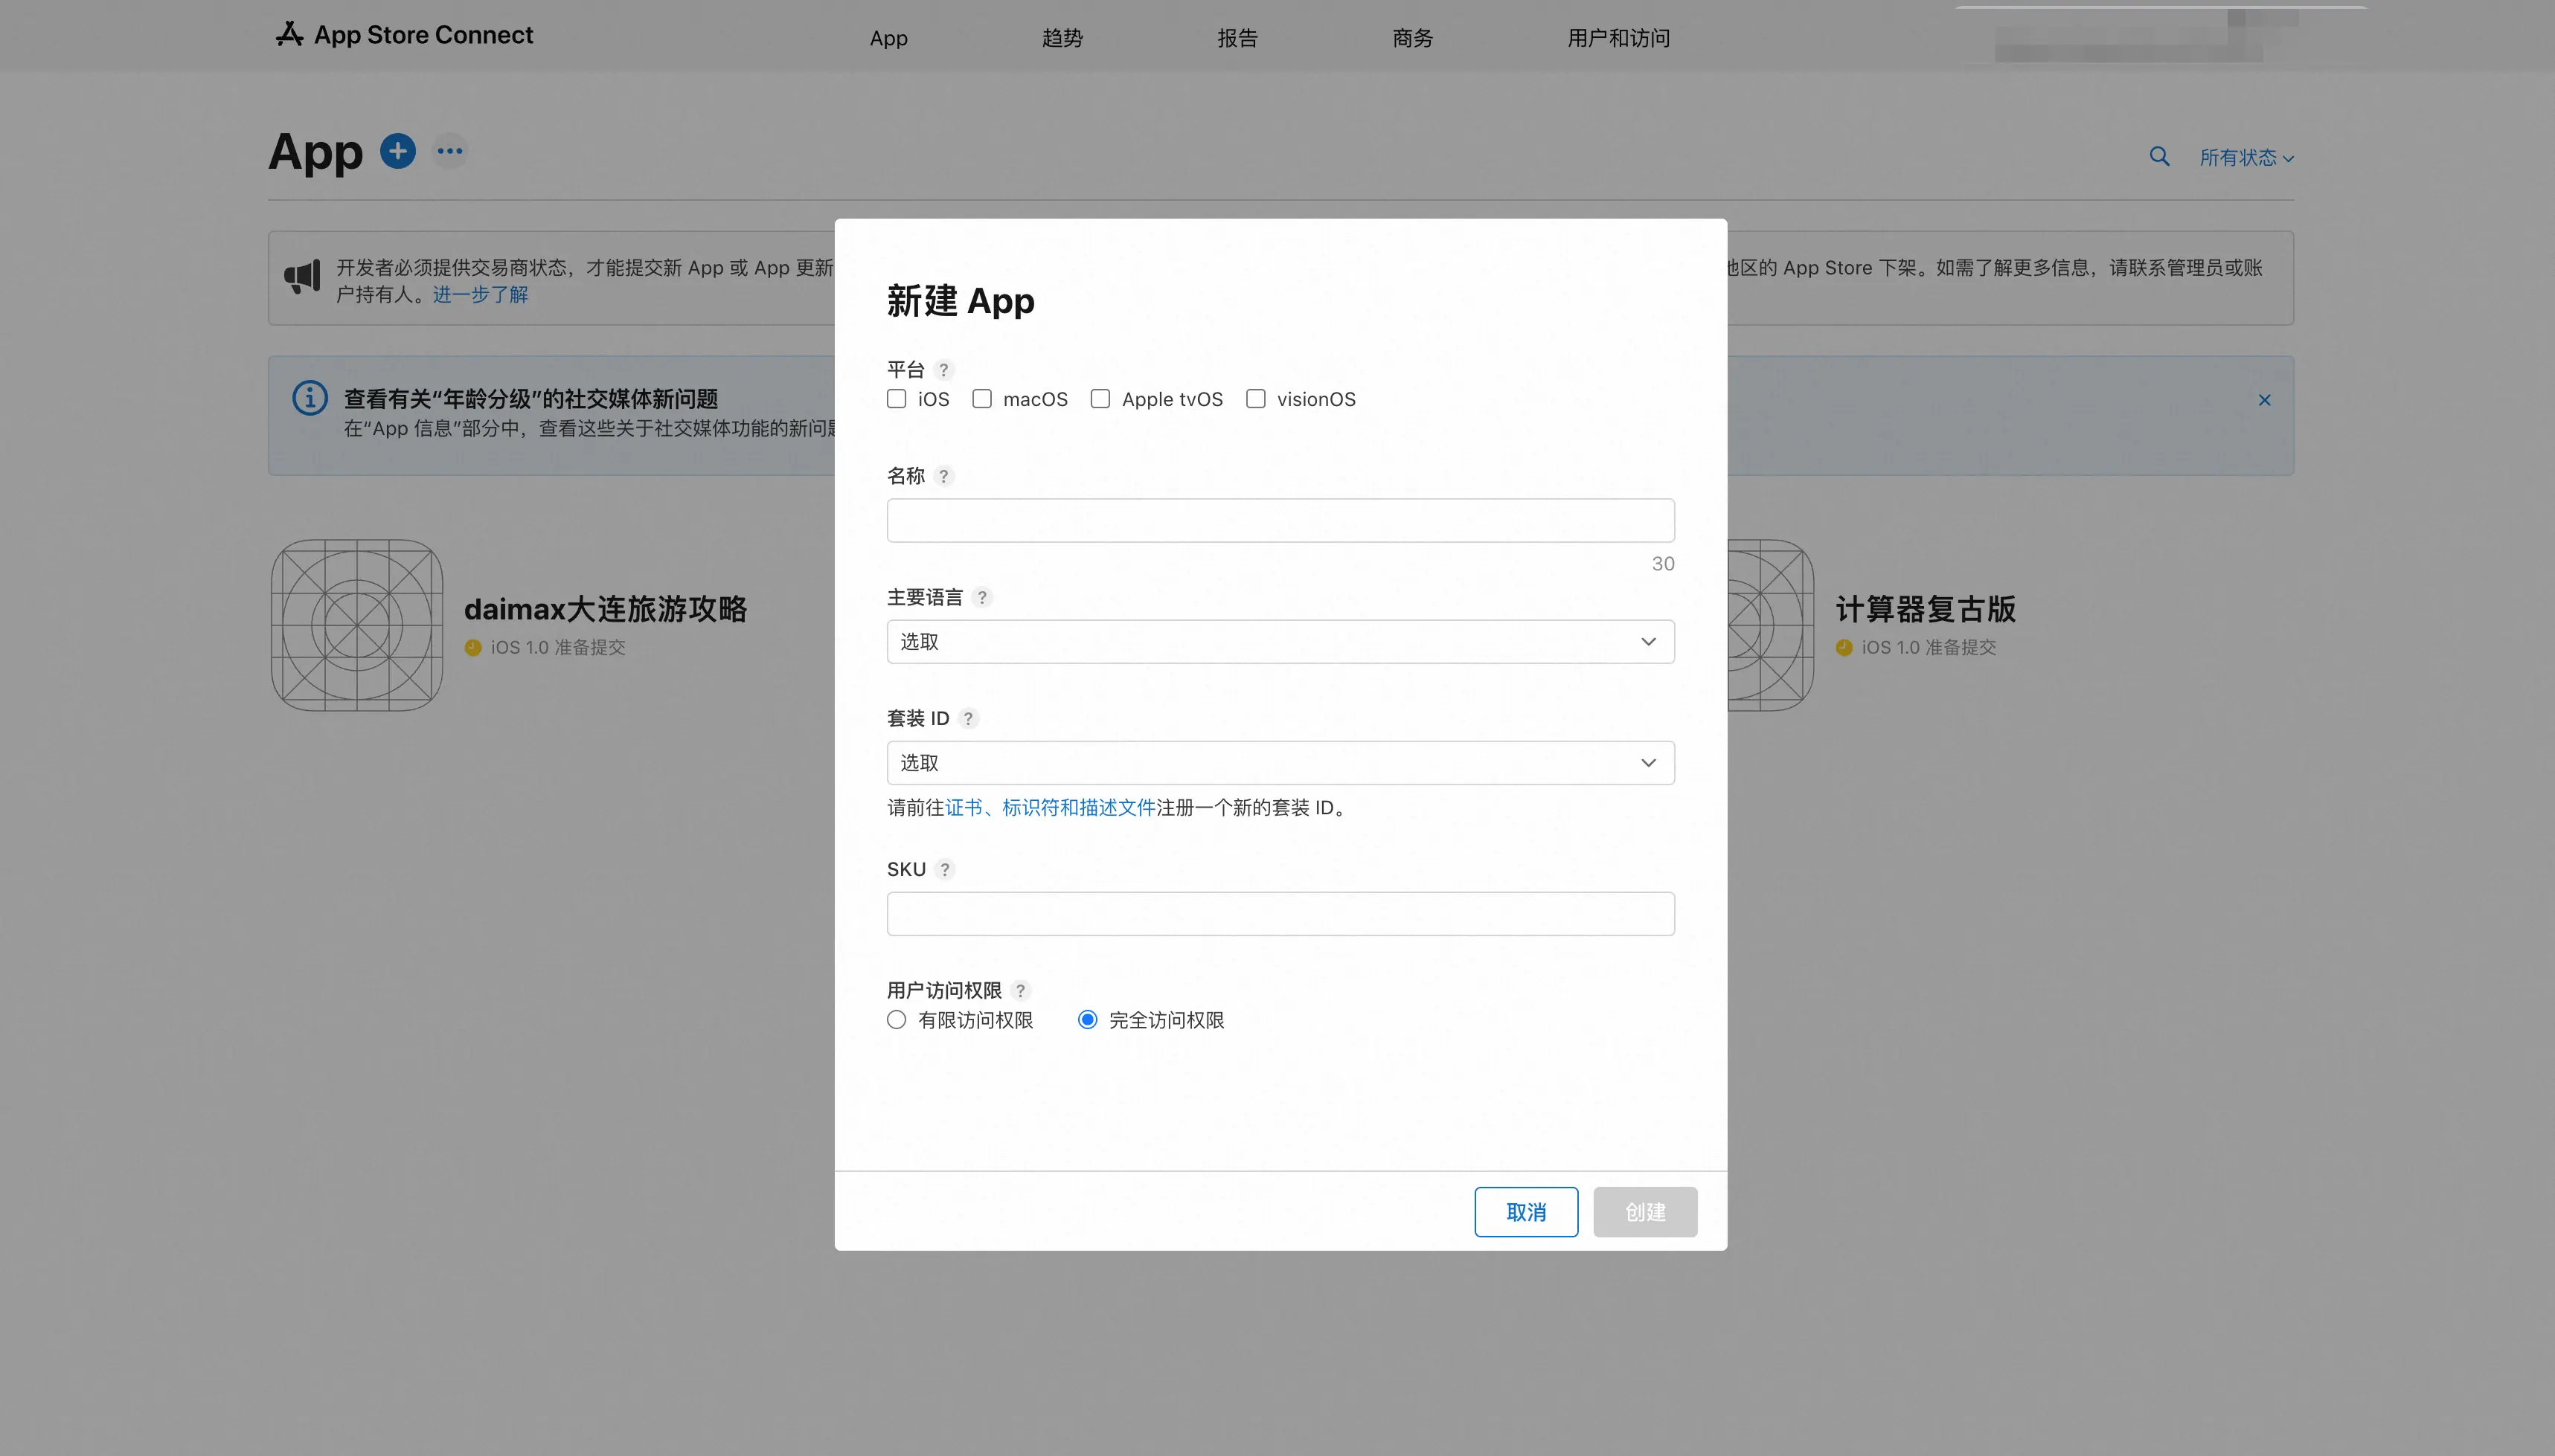Open the three-dots more menu beside App
The width and height of the screenshot is (2555, 1456).
pos(450,151)
